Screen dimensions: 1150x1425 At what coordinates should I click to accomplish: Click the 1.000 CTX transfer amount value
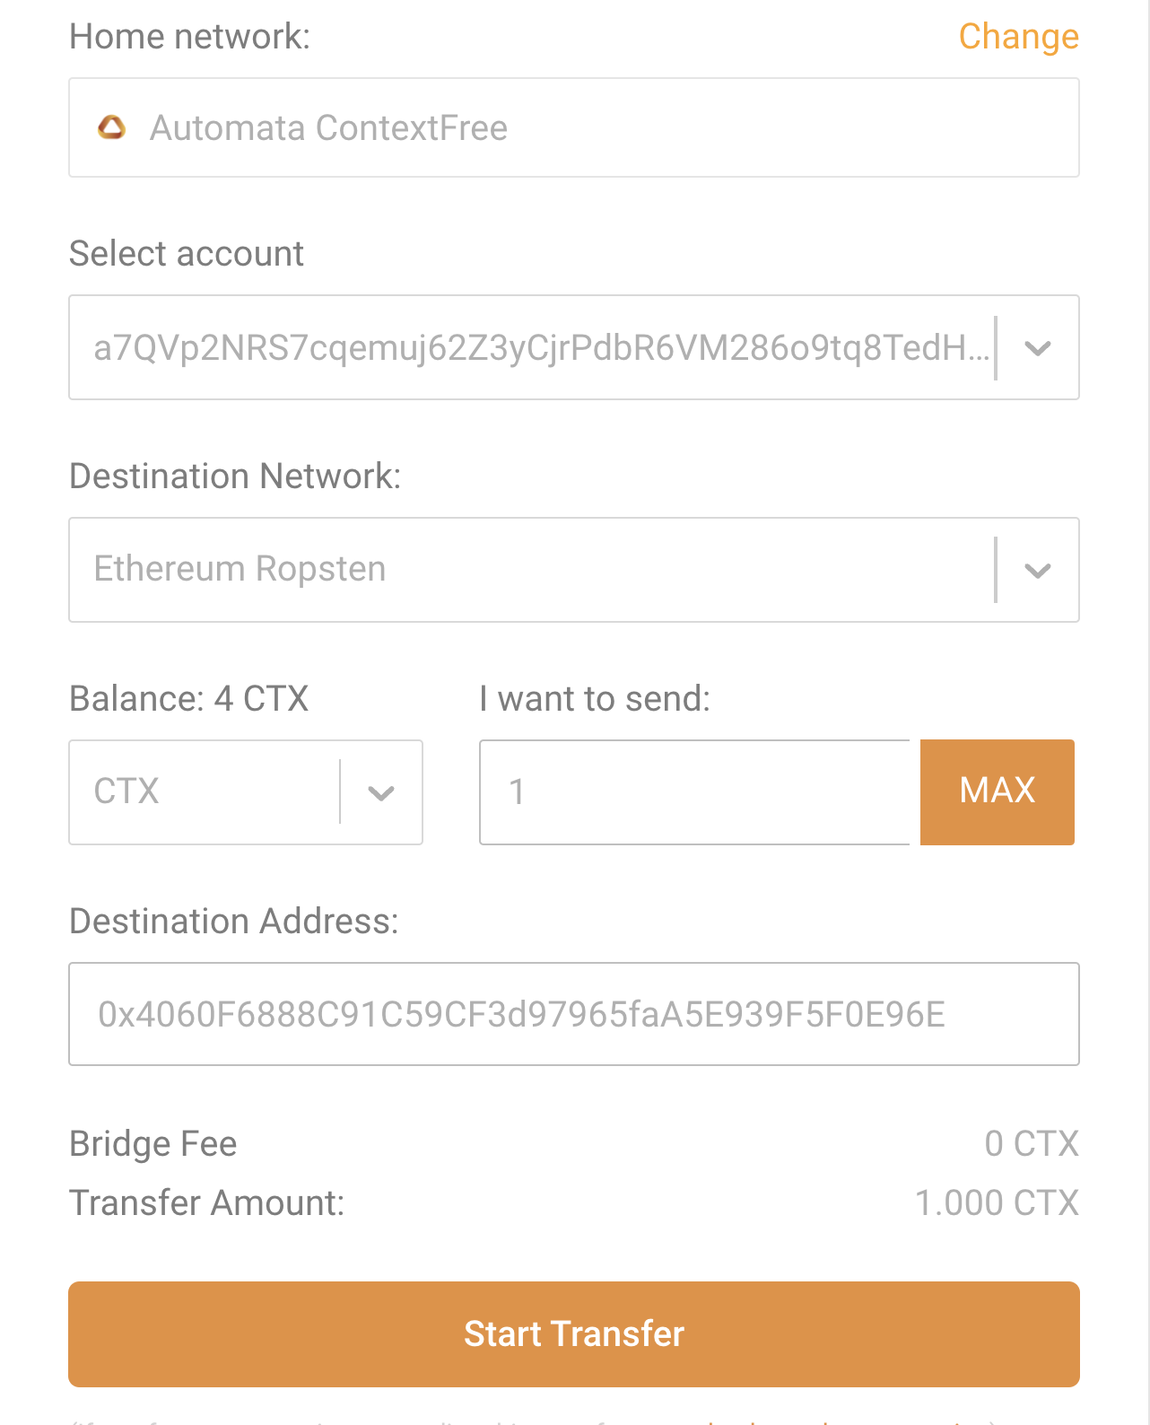pyautogui.click(x=997, y=1203)
